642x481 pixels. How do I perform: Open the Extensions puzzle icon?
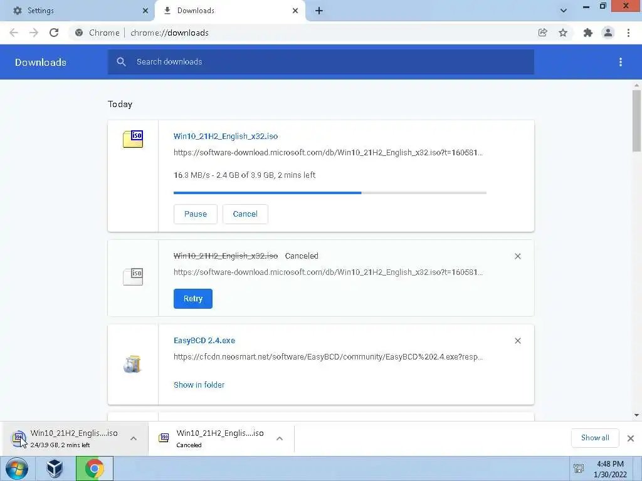pyautogui.click(x=588, y=33)
